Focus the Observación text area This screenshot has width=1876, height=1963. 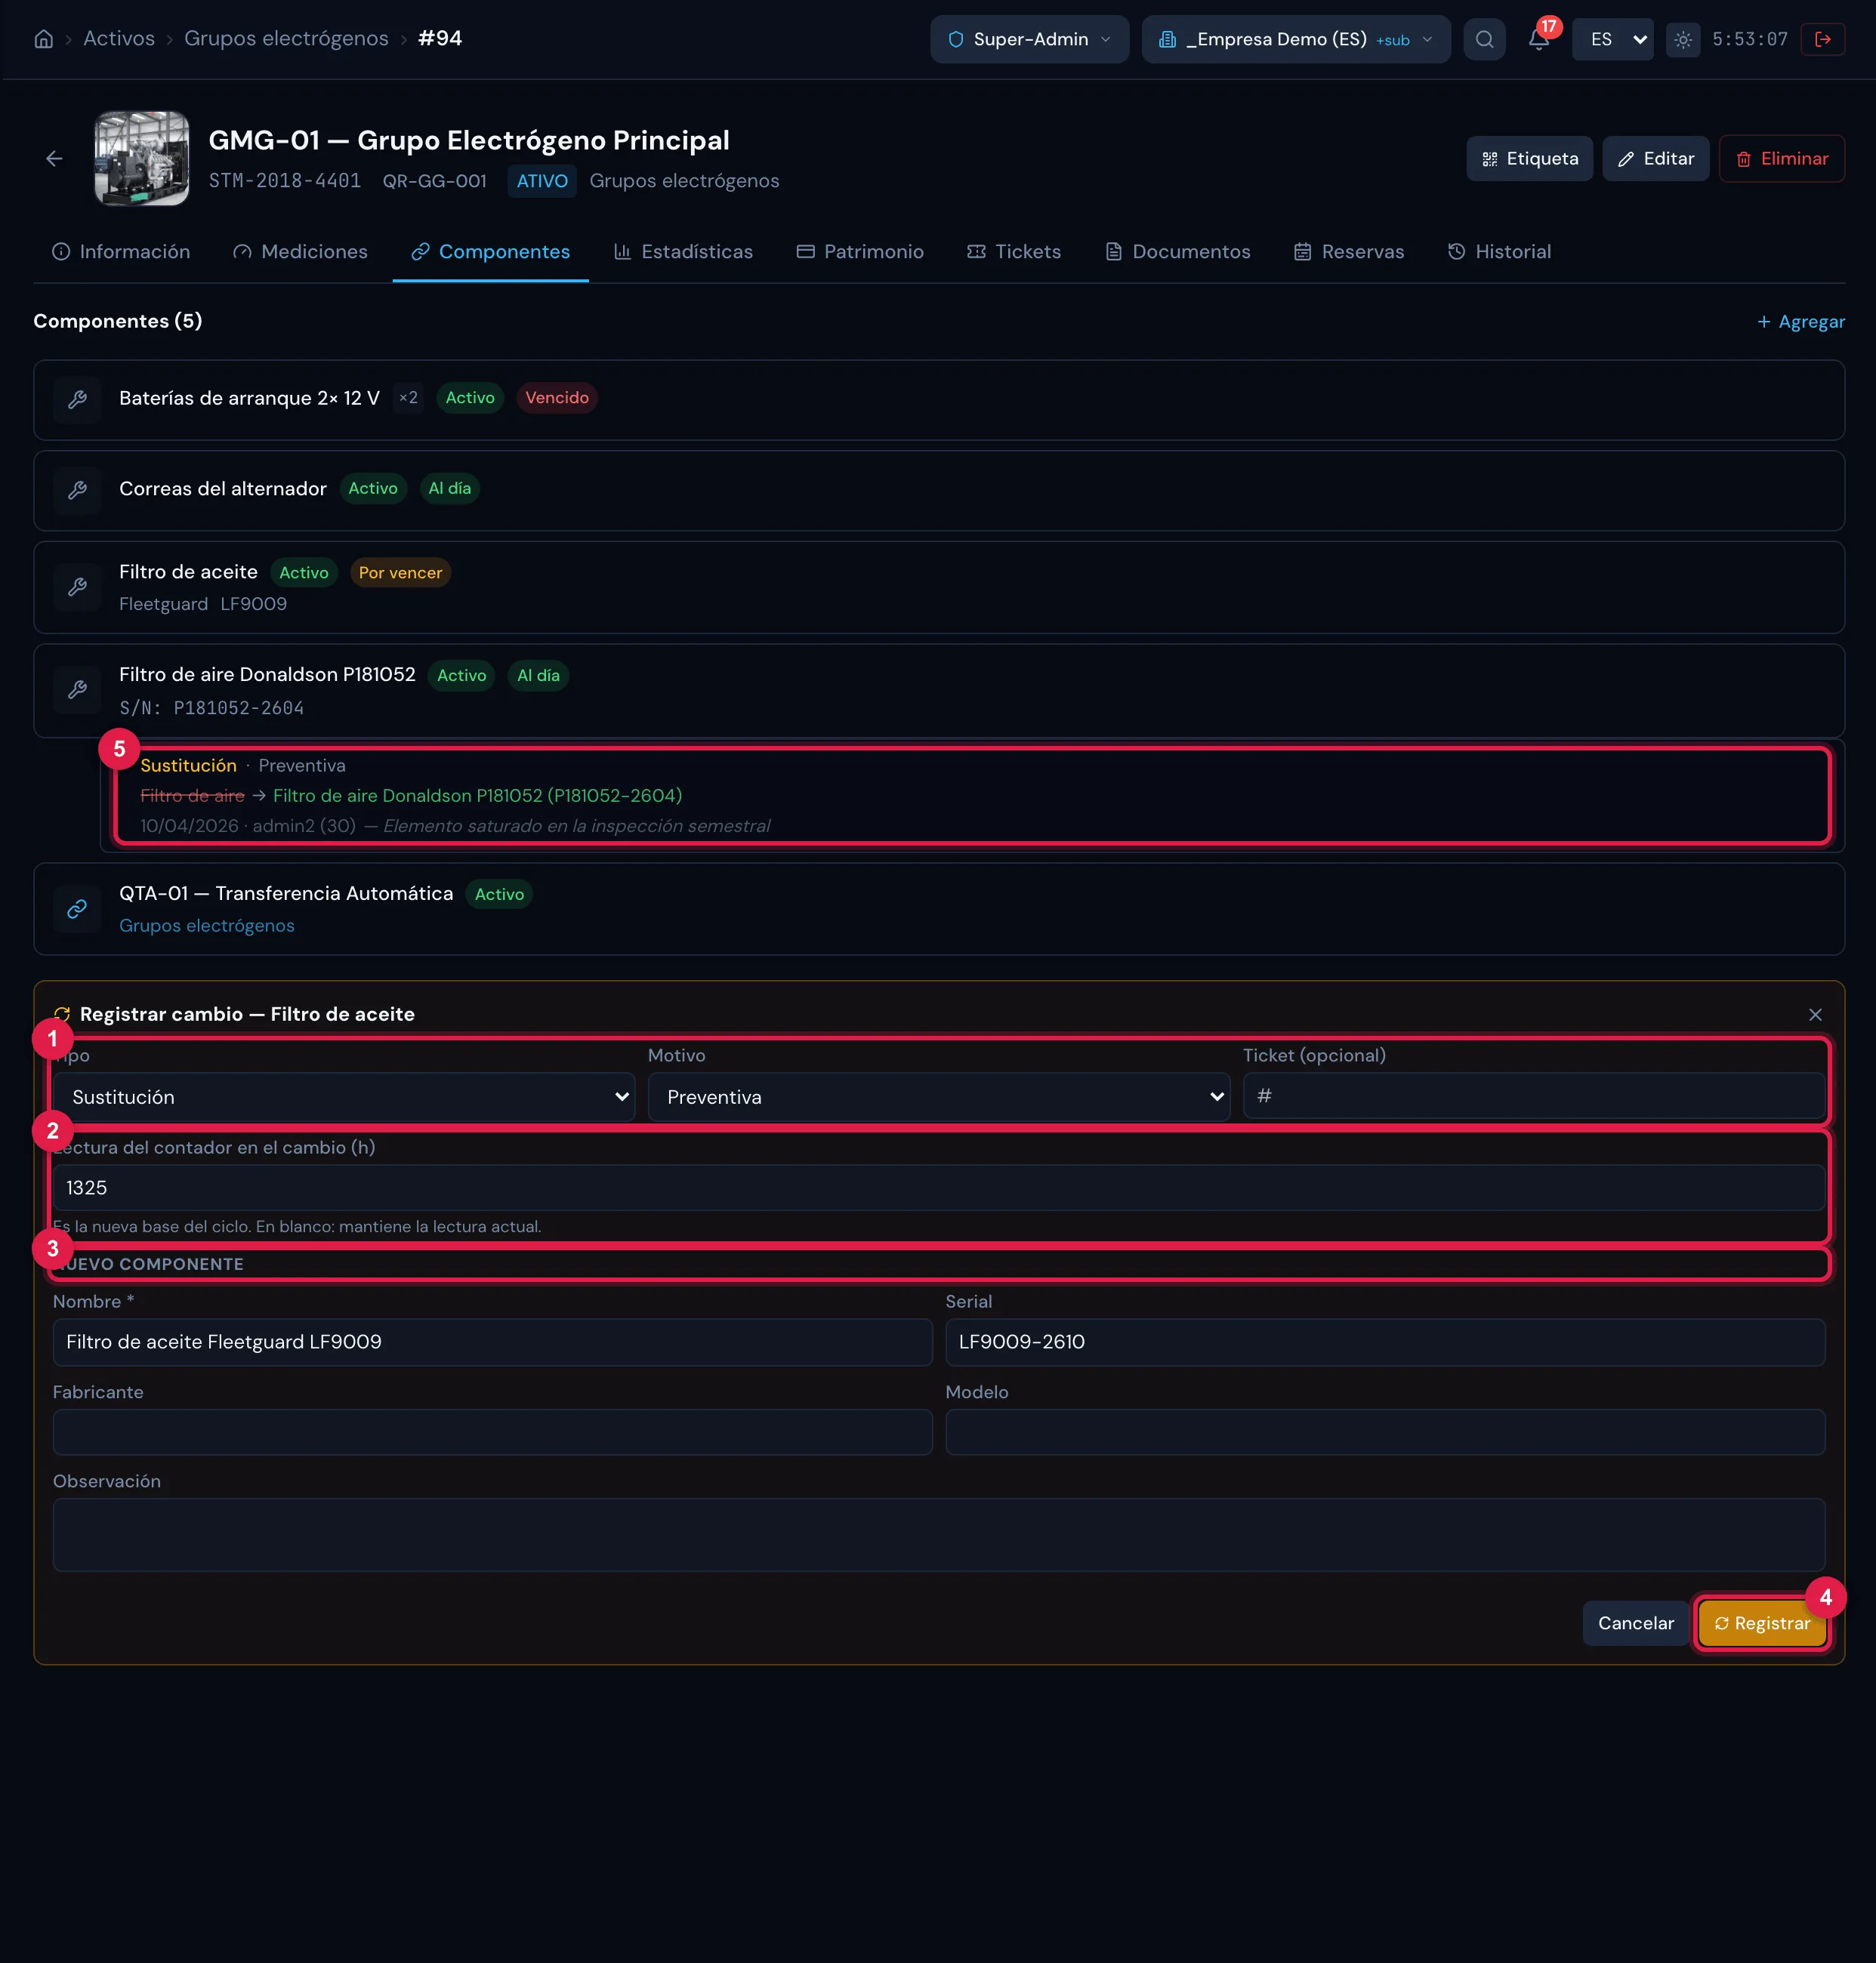[938, 1534]
